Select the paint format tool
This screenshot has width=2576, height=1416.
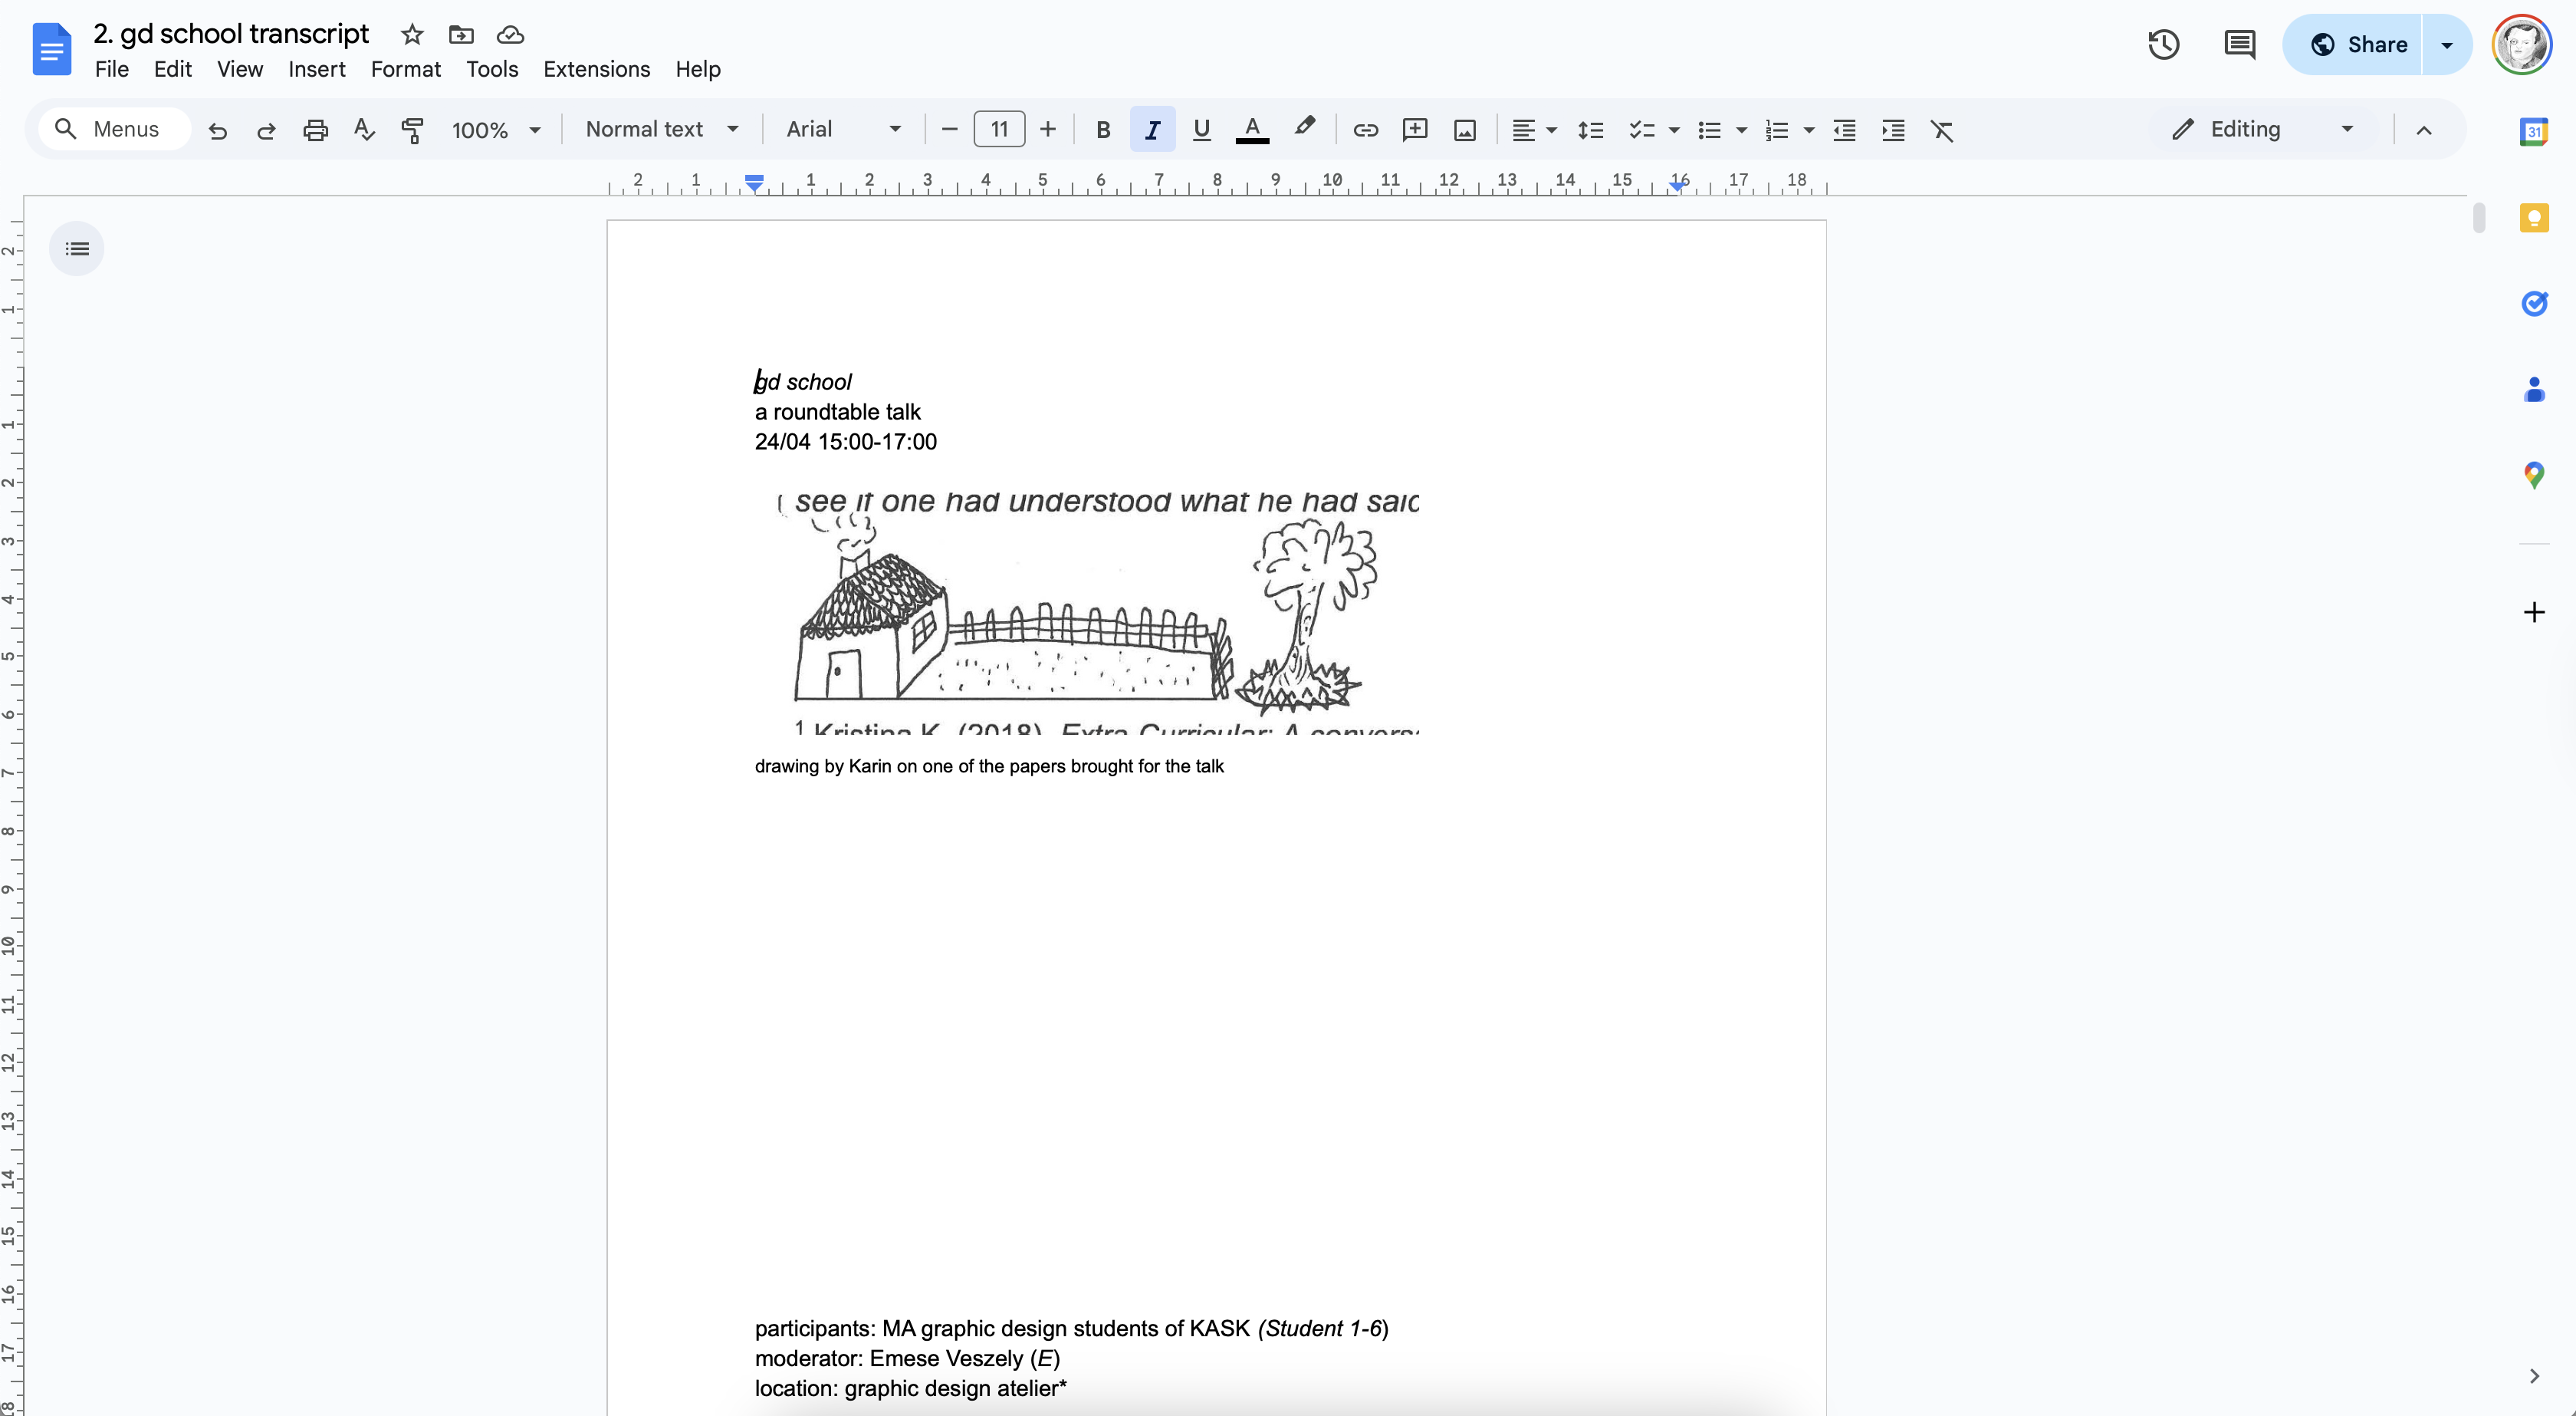click(412, 130)
